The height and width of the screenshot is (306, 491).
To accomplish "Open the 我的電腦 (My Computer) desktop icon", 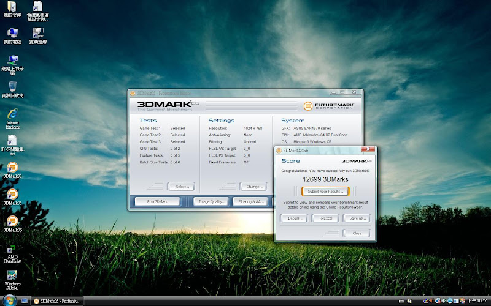I will [12, 36].
